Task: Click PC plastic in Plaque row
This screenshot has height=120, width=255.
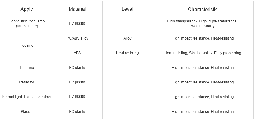Action: coord(77,112)
